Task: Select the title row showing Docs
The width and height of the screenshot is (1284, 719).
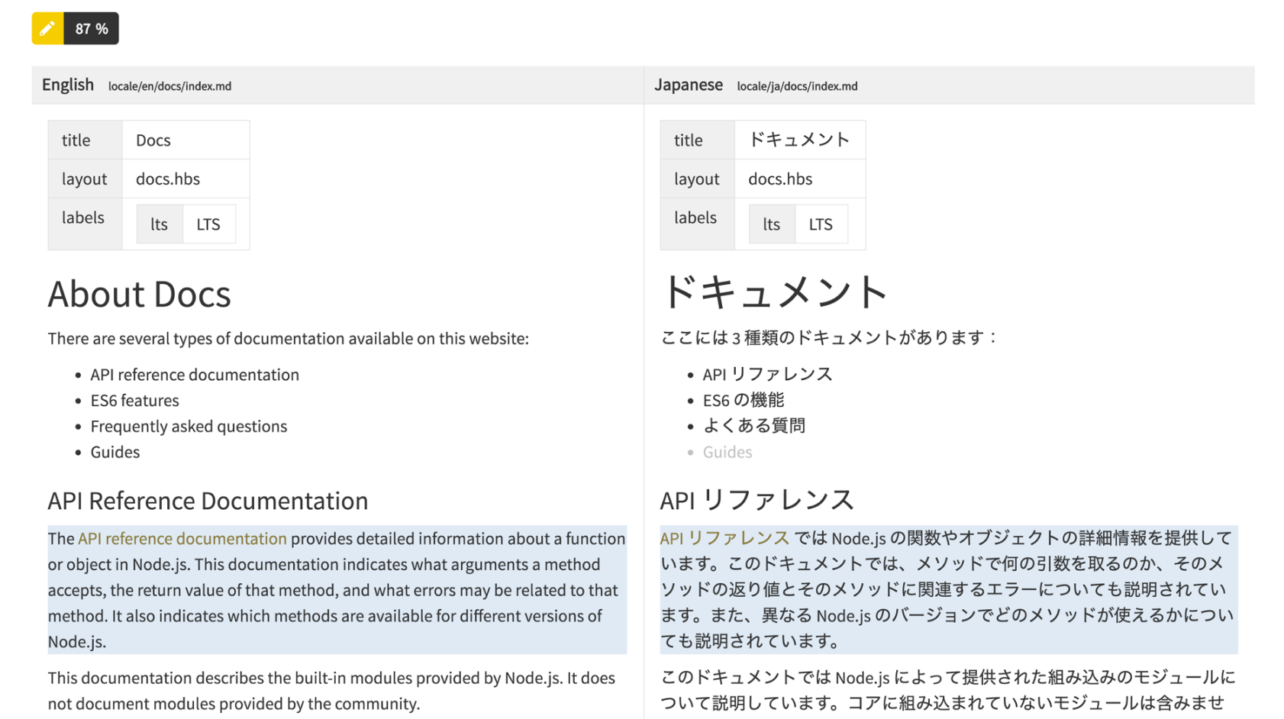Action: [x=153, y=140]
